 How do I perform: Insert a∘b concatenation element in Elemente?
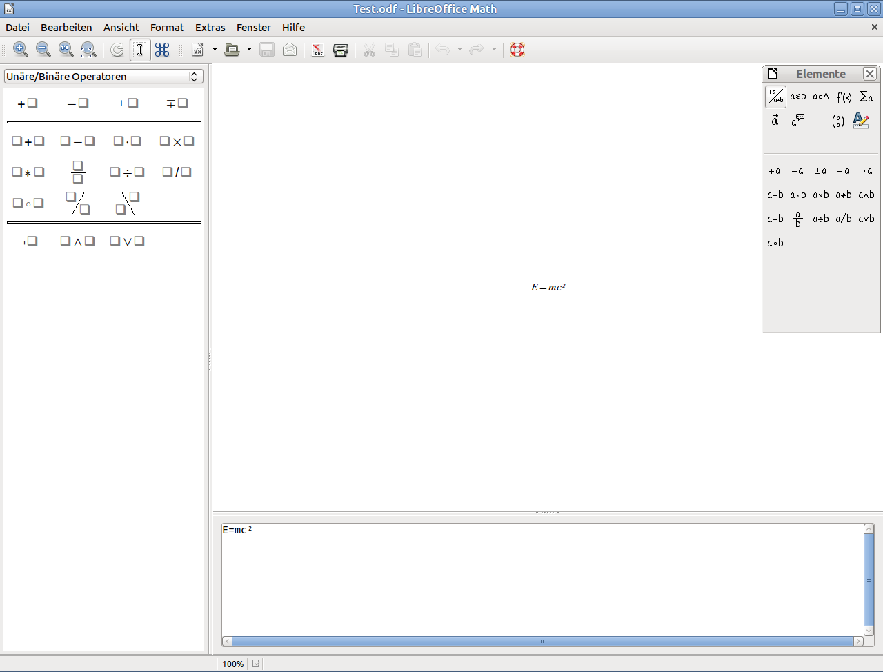(x=775, y=243)
